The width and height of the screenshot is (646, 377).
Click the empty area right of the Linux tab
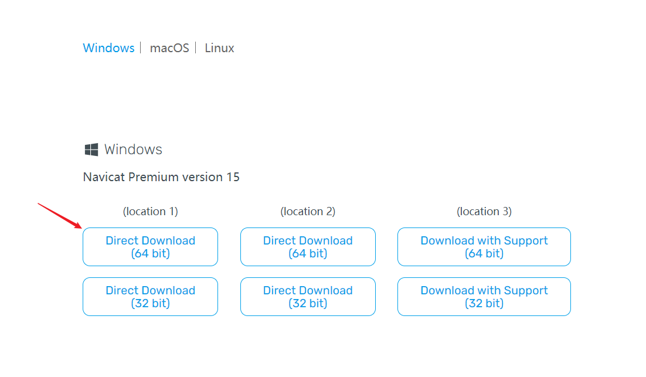[x=352, y=48]
